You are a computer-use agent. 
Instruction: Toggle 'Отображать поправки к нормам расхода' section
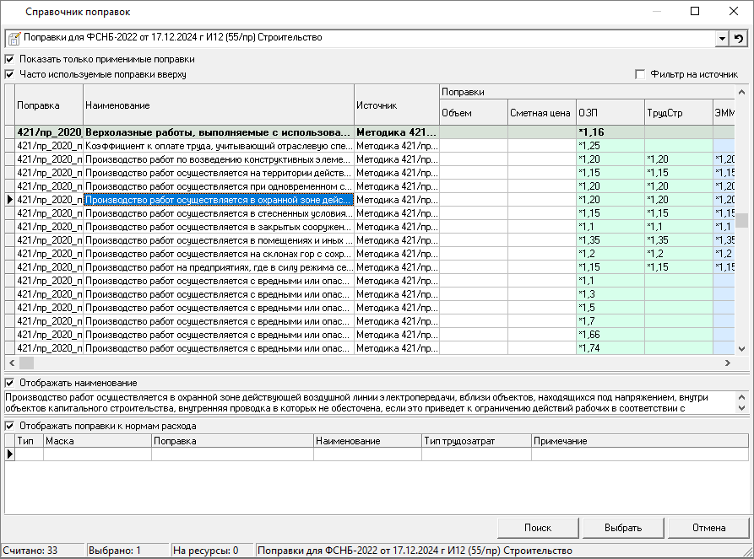10,426
